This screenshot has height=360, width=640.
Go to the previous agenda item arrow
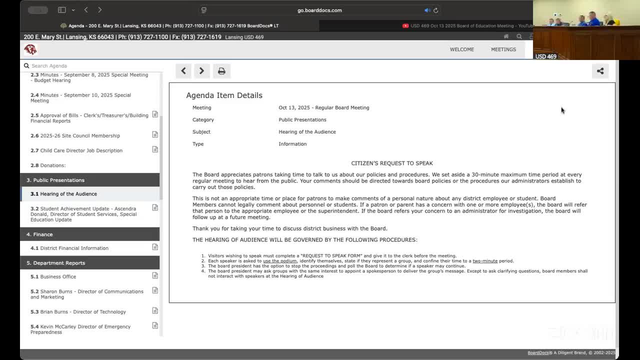click(x=183, y=71)
